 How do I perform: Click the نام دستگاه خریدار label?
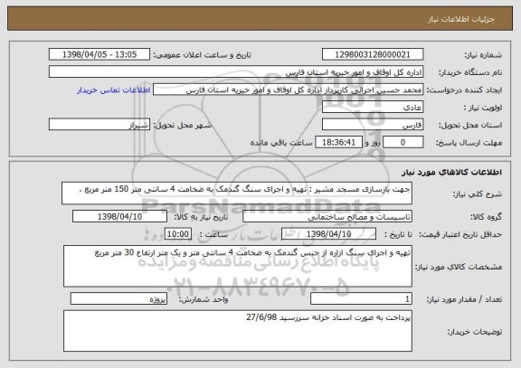[470, 72]
